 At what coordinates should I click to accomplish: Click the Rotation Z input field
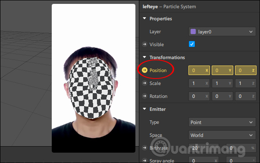[246, 96]
